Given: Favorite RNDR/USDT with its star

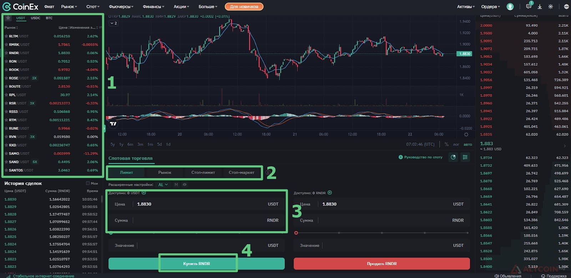Looking at the screenshot, I should pos(6,53).
